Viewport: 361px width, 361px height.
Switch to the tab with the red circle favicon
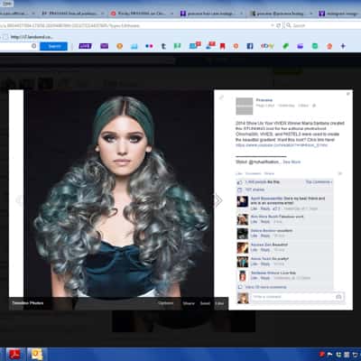[x=143, y=14]
